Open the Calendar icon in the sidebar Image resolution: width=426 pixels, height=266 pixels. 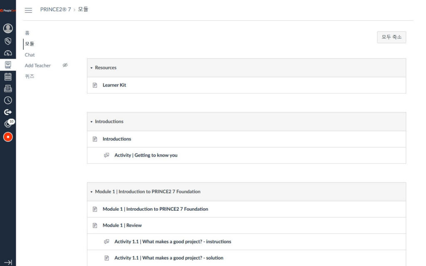tap(8, 77)
